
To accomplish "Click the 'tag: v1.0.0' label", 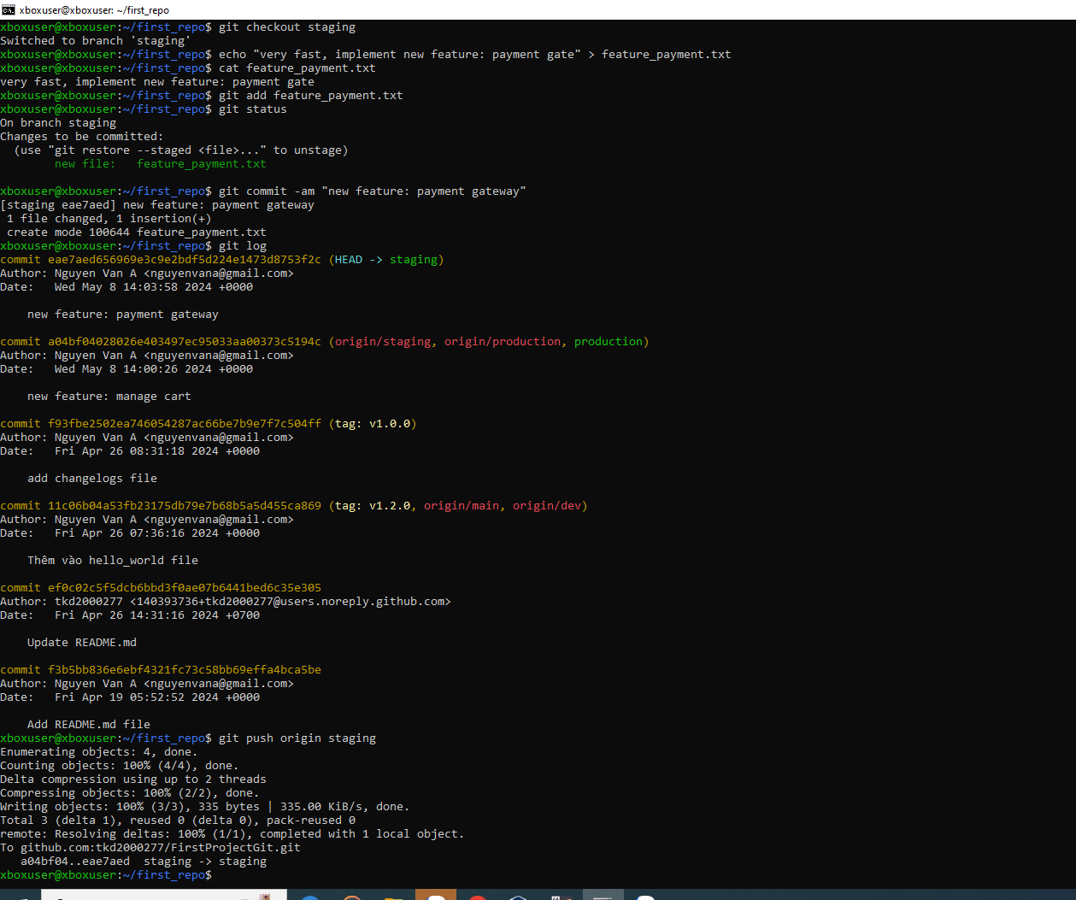I will [x=373, y=424].
